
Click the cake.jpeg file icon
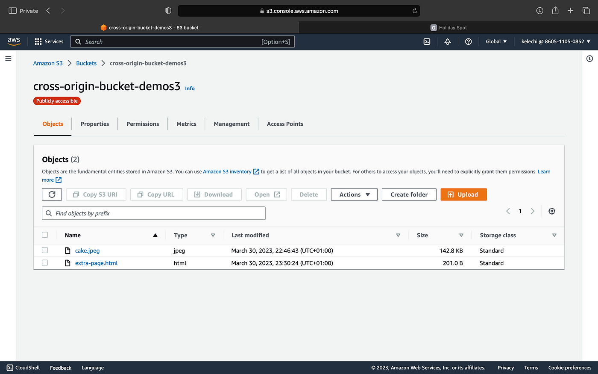coord(67,250)
